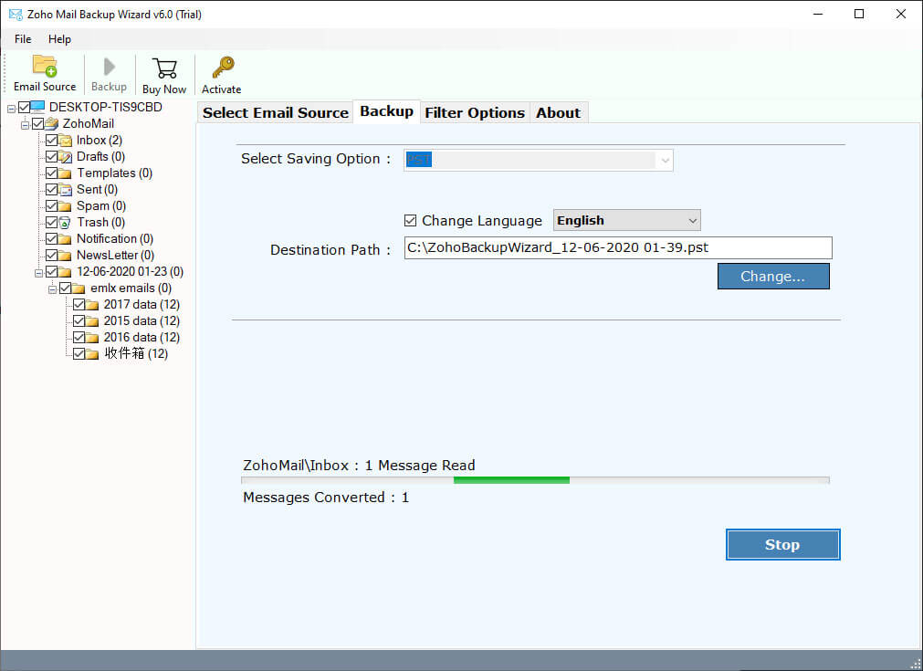Click the backup progress bar

535,480
